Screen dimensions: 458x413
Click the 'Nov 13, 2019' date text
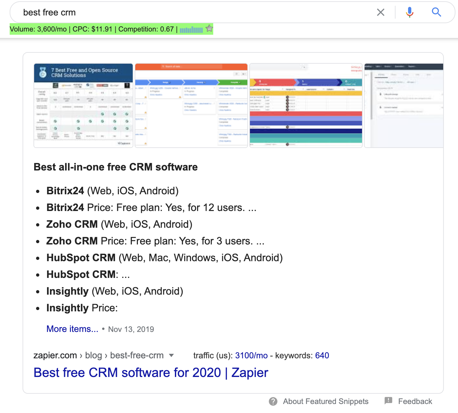click(131, 329)
